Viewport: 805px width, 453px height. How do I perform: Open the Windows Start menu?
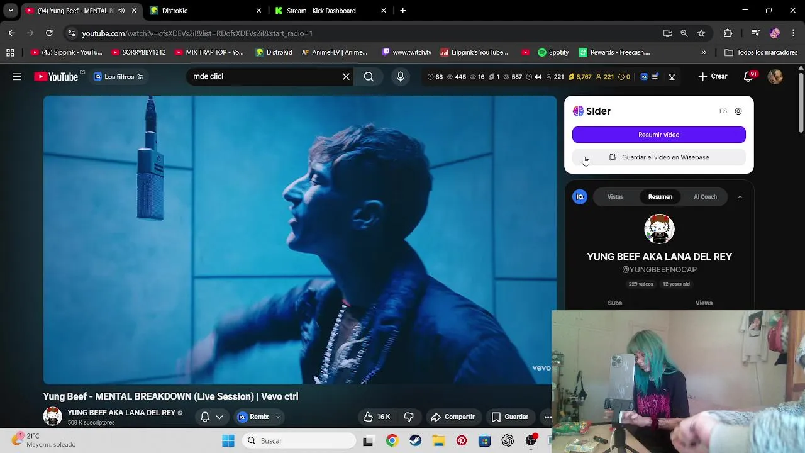pyautogui.click(x=228, y=441)
